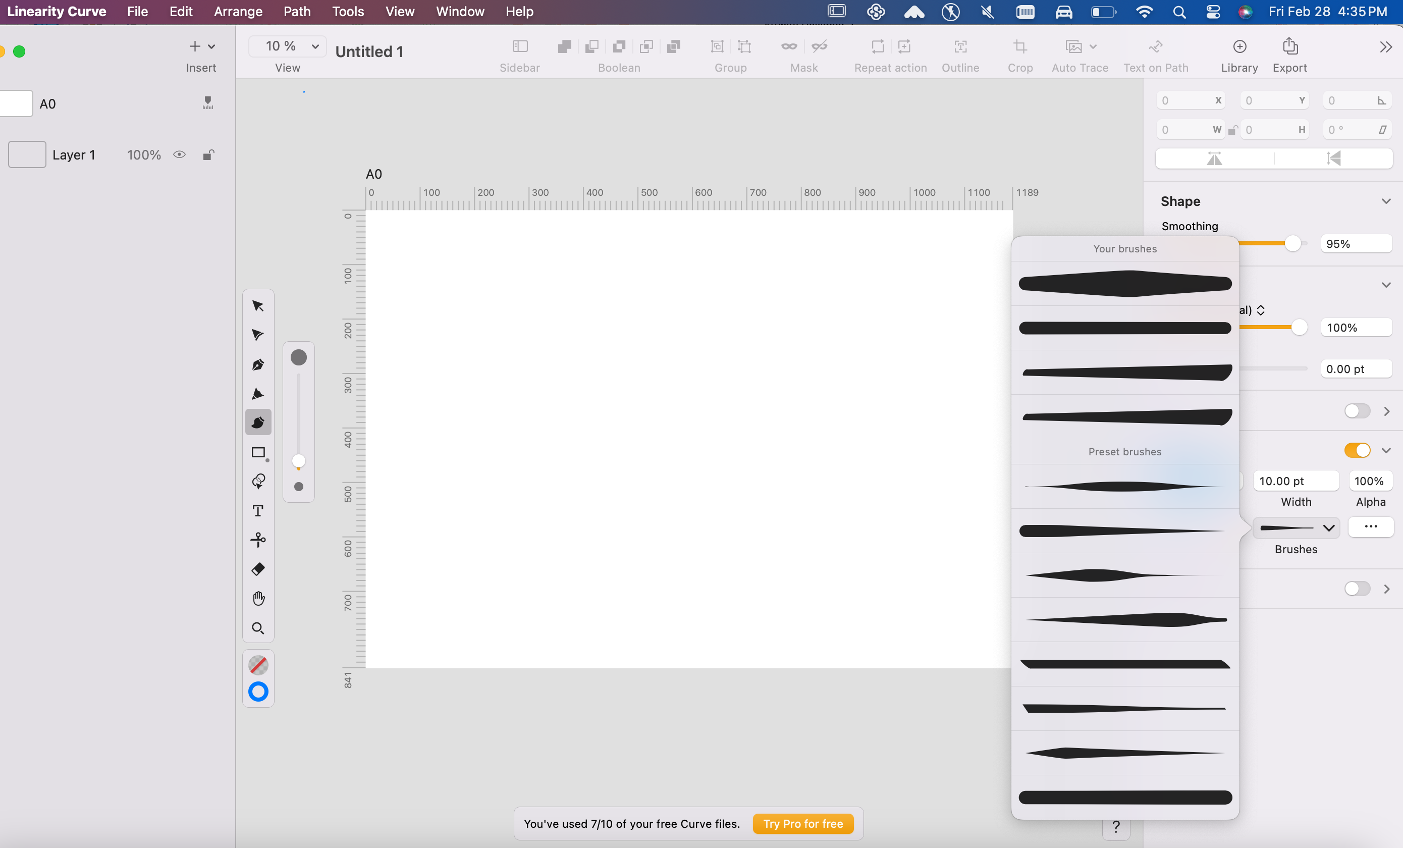Open the Edit menu
The height and width of the screenshot is (848, 1403).
[x=181, y=12]
